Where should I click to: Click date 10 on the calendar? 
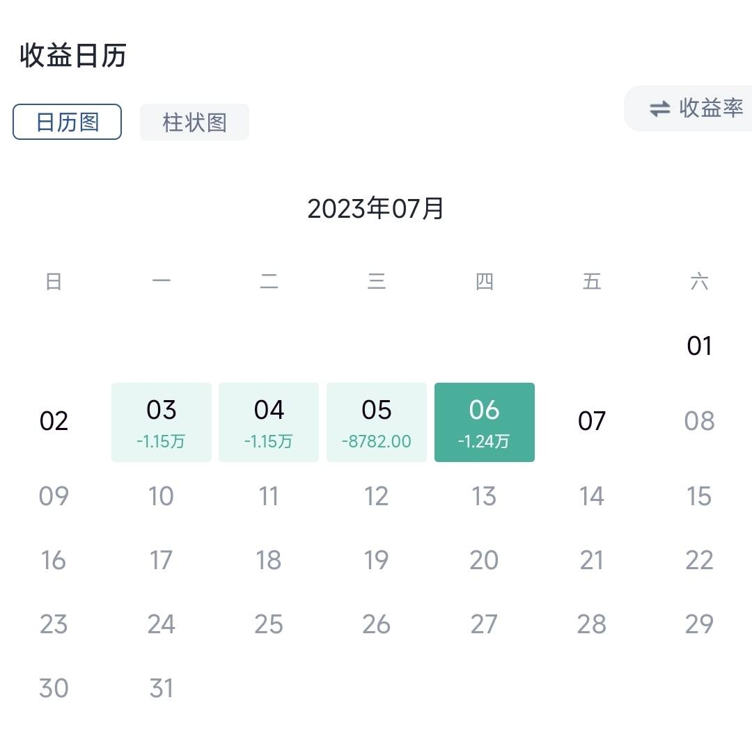[x=162, y=497]
